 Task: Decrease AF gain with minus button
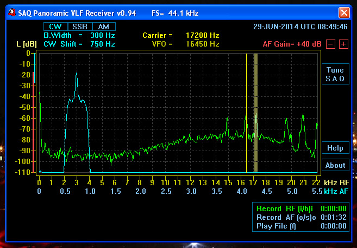click(331, 44)
